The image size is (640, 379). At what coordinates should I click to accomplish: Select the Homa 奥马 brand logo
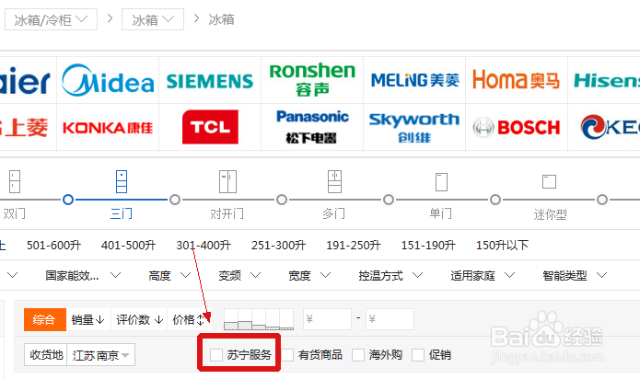click(516, 79)
